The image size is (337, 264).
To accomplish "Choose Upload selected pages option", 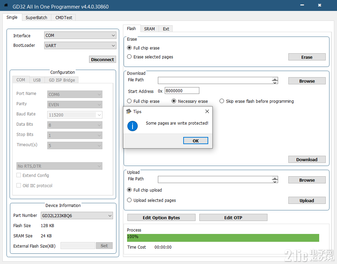I will 129,200.
